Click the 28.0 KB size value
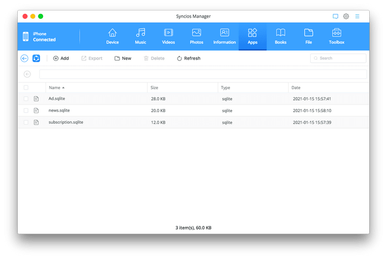Viewport: 387px width, 259px height. [x=158, y=99]
